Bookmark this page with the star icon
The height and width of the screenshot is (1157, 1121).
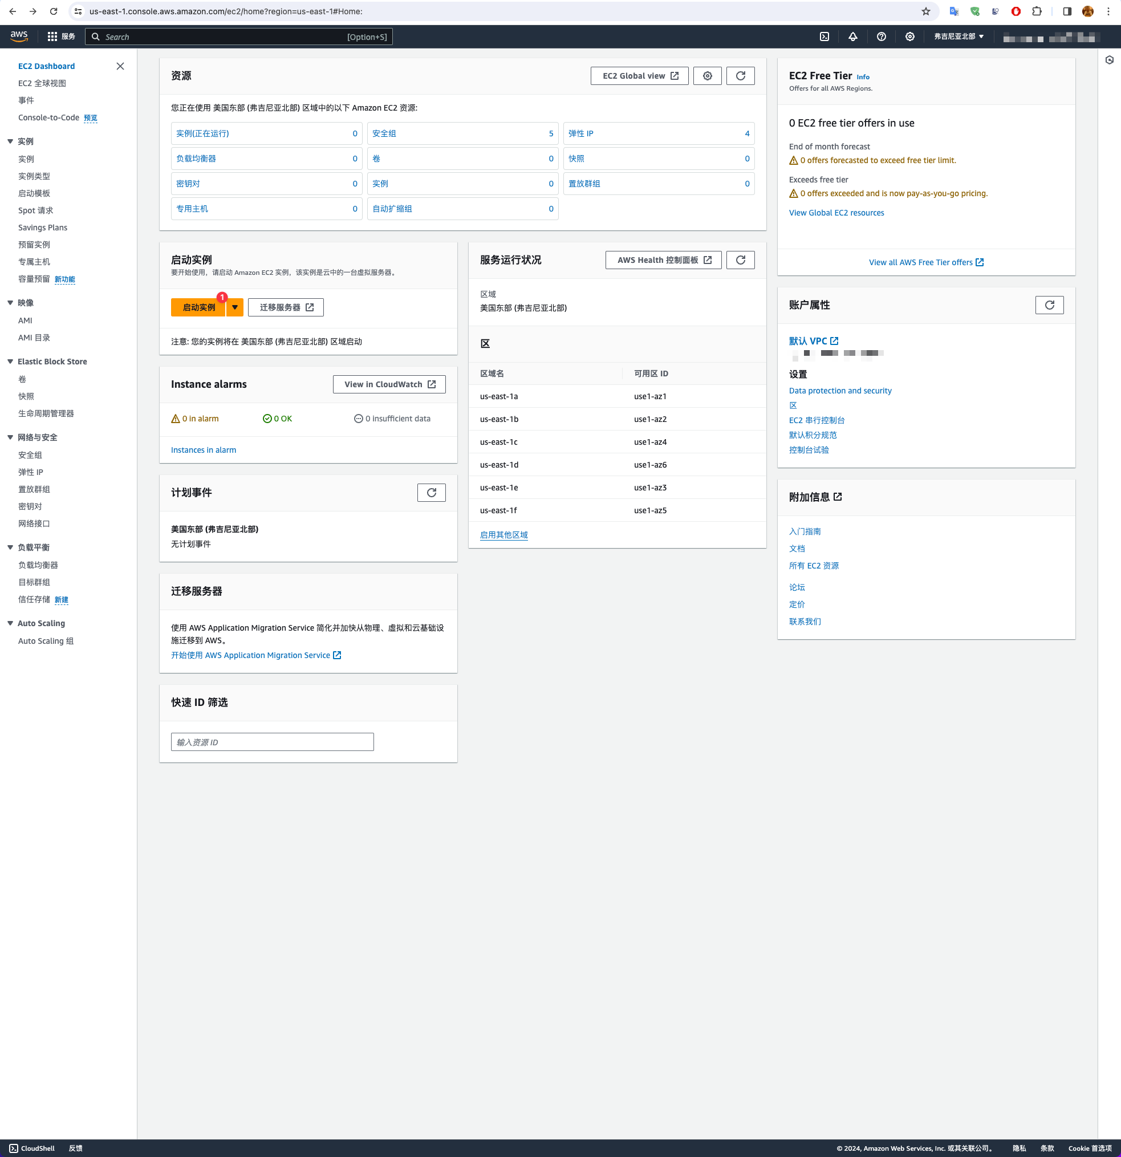(x=925, y=11)
